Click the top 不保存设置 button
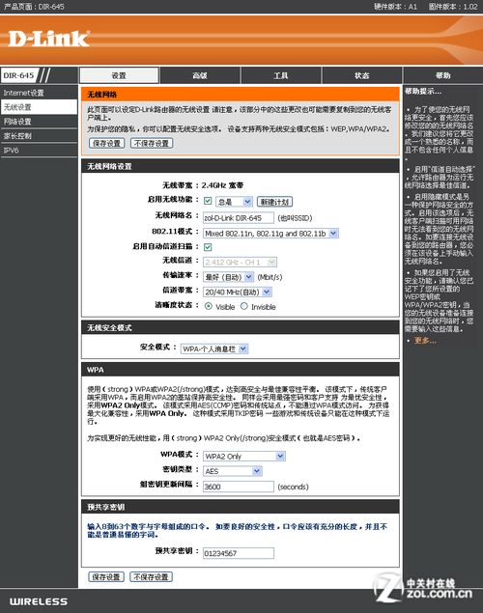Screen dimensions: 483x613 click(152, 144)
